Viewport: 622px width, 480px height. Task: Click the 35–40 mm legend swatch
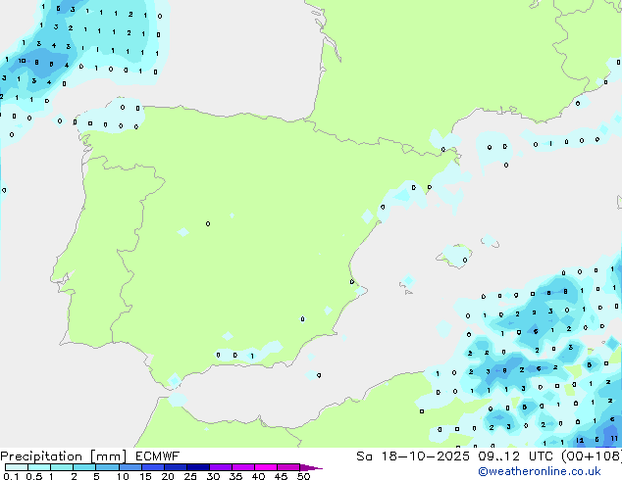(243, 467)
